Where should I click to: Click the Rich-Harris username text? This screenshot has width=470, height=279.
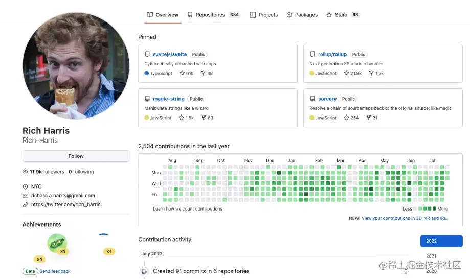click(x=40, y=140)
